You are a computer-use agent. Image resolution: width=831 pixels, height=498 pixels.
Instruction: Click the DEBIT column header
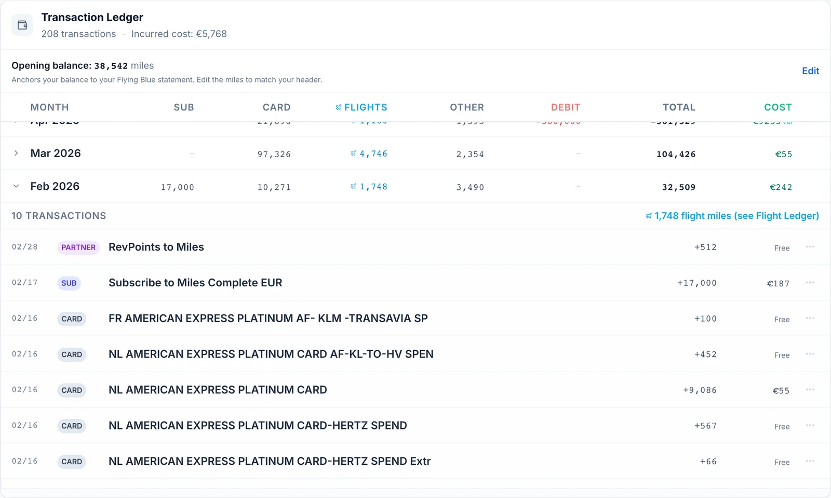566,107
